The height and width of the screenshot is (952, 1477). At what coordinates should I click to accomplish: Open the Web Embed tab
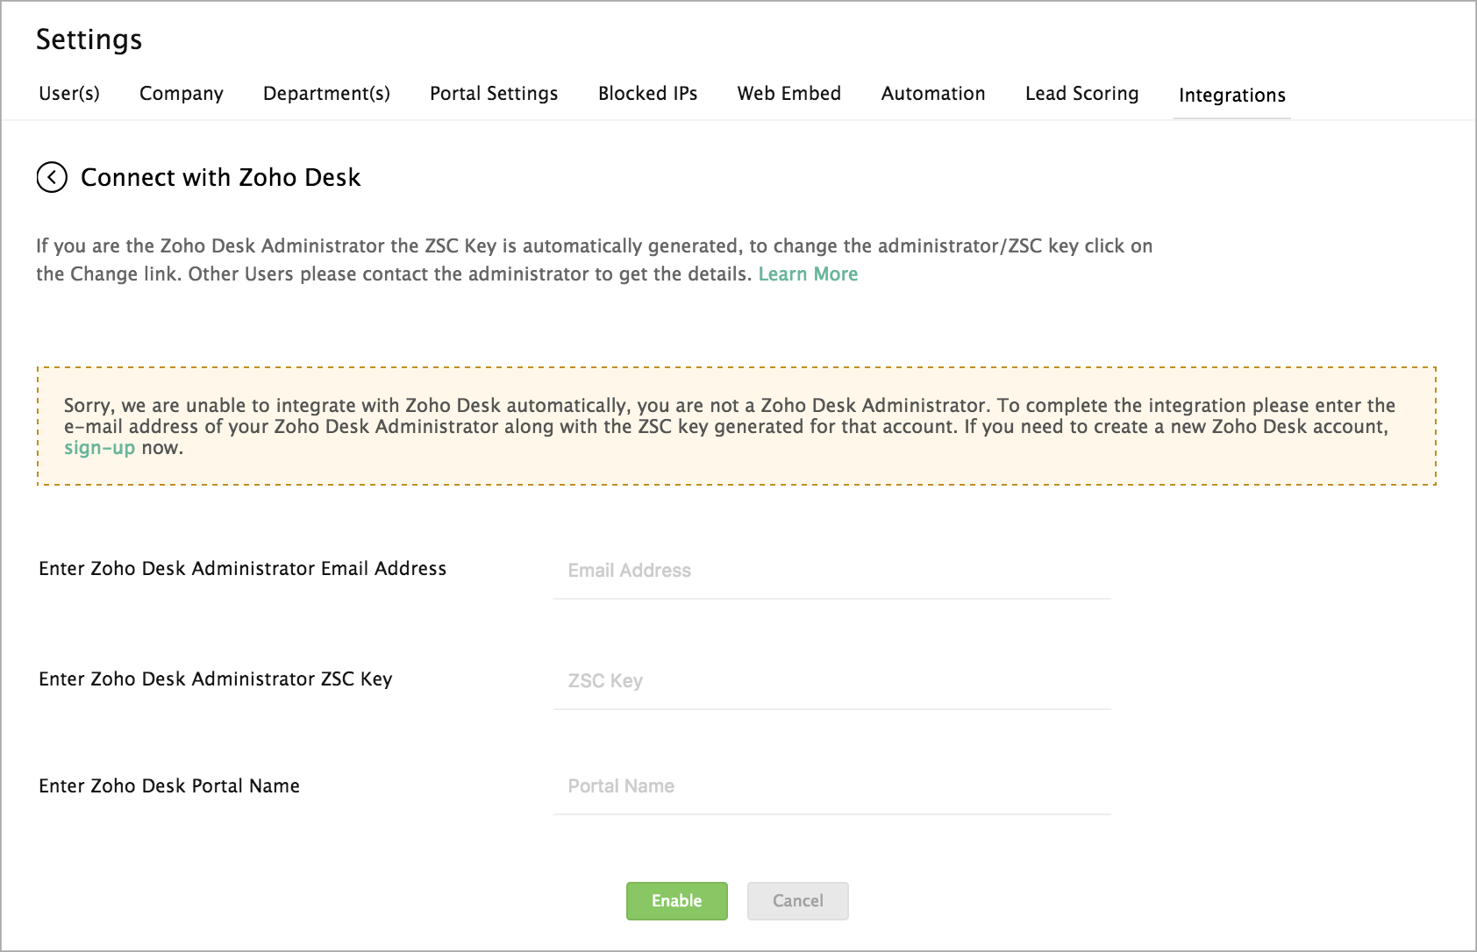[788, 94]
